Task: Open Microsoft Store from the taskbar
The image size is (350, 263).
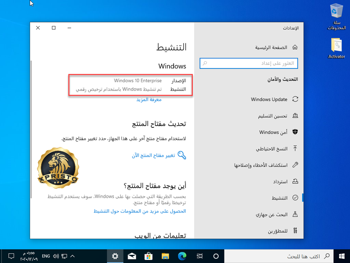Action: click(x=149, y=256)
